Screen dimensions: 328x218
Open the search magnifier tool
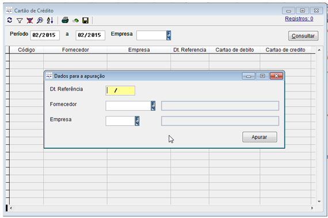[40, 20]
